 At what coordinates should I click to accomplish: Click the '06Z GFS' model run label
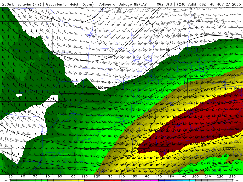point(164,5)
